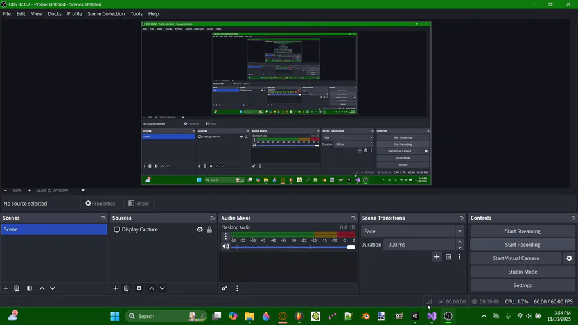Open source Filters button
Viewport: 578px width, 325px height.
pos(139,204)
